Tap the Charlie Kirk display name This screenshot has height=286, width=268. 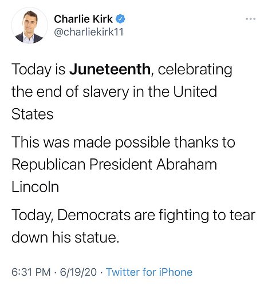(84, 19)
